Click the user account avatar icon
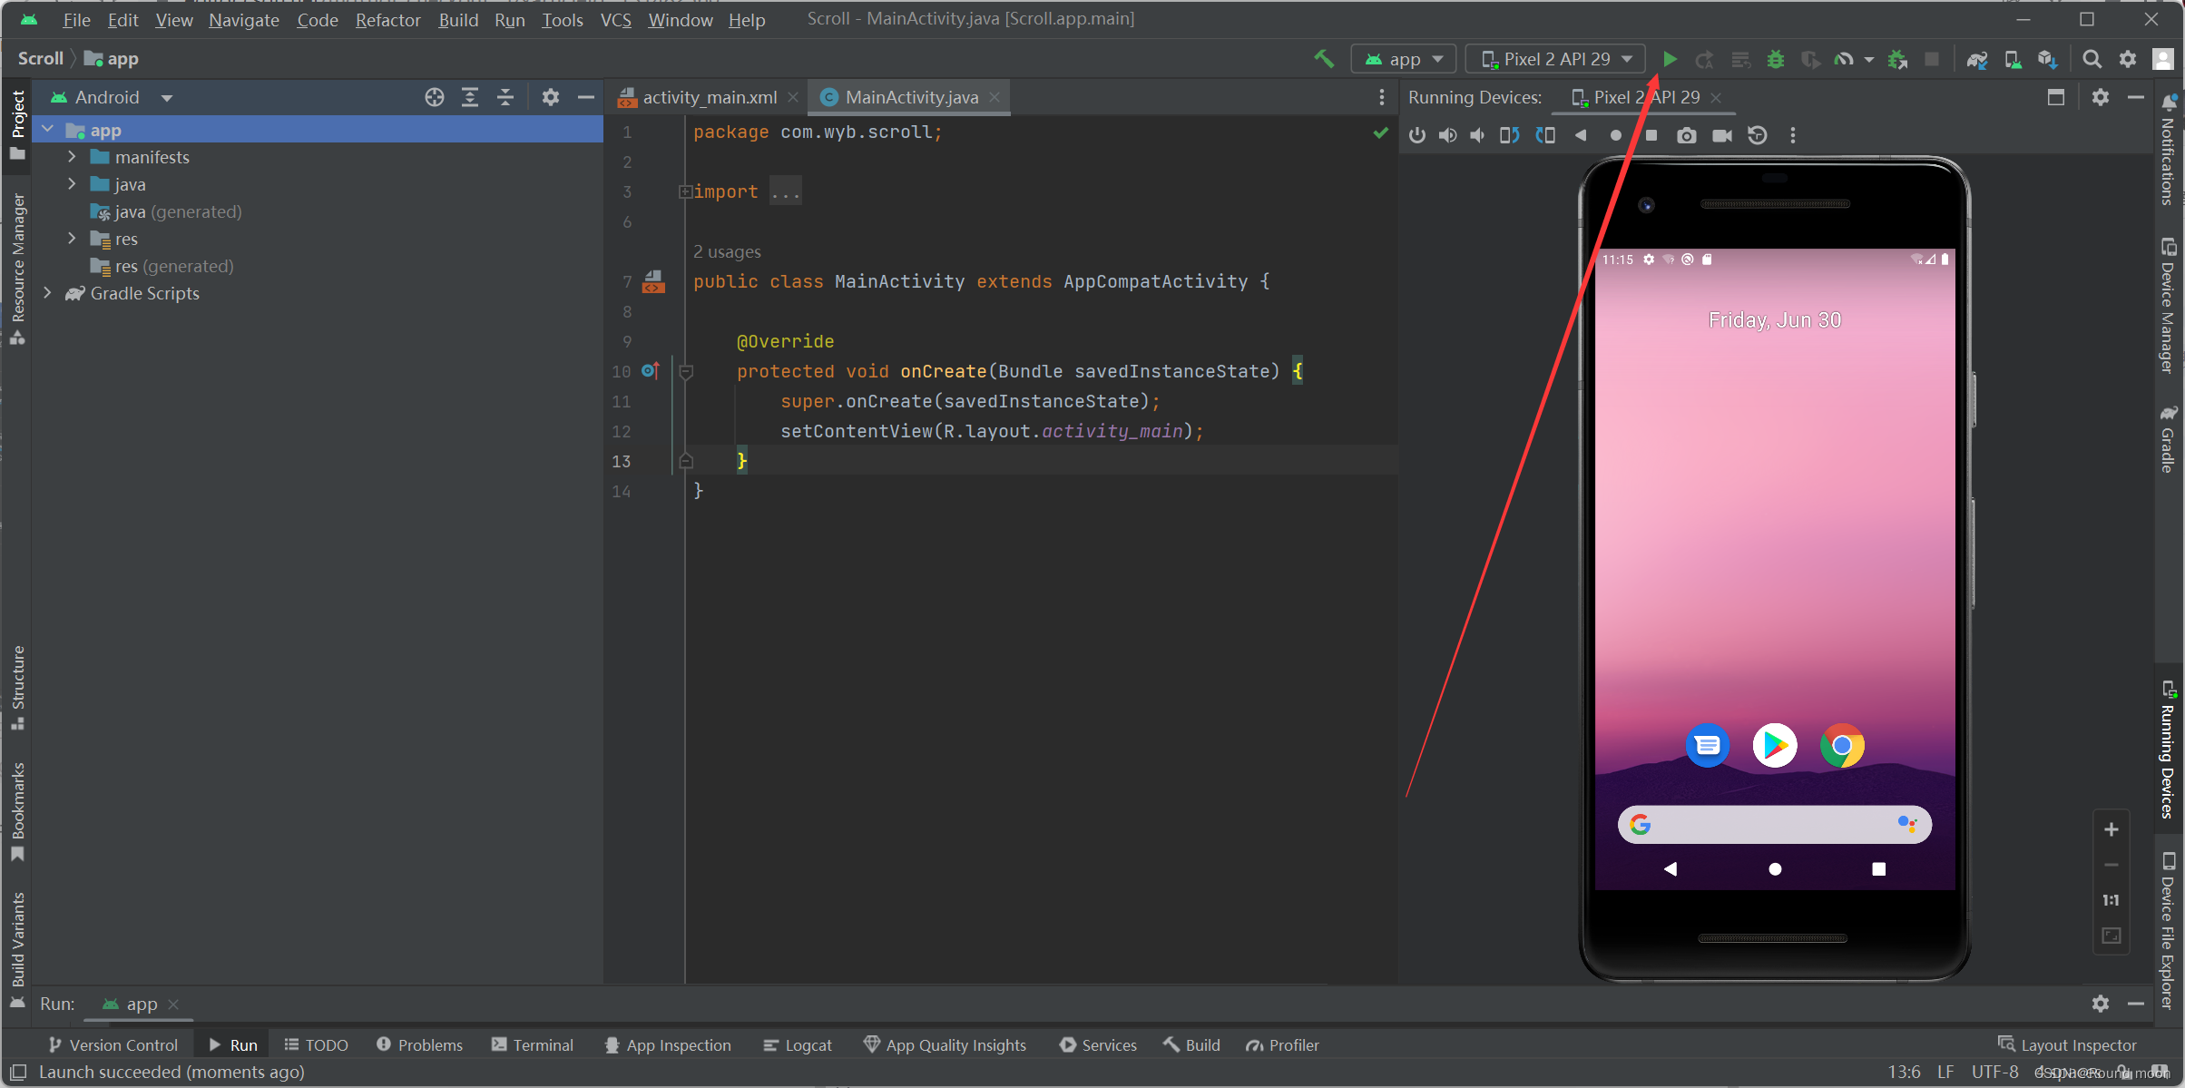Screen dimensions: 2185x1088 click(x=2163, y=59)
